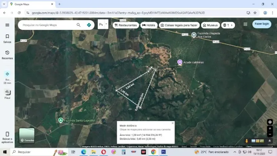Screen dimensions: 277x156
Task: Zoom in on the map
Action: pyautogui.click(x=270, y=128)
